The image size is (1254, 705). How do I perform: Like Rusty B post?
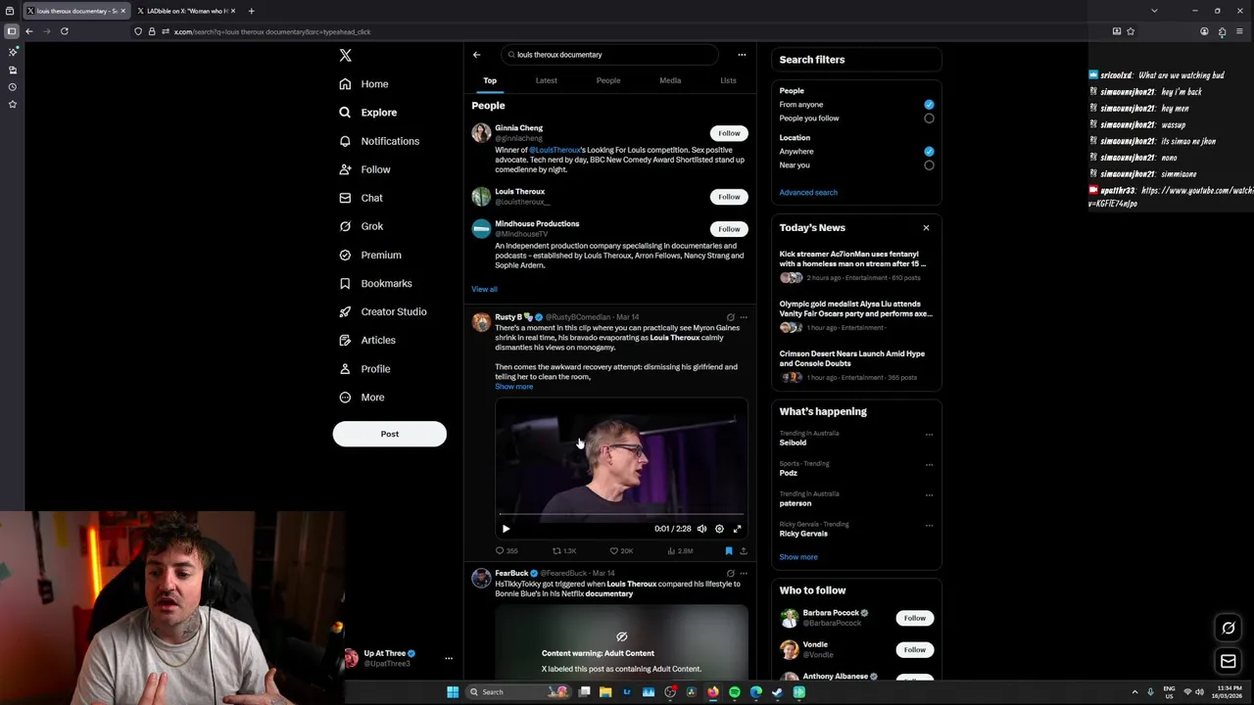[621, 551]
